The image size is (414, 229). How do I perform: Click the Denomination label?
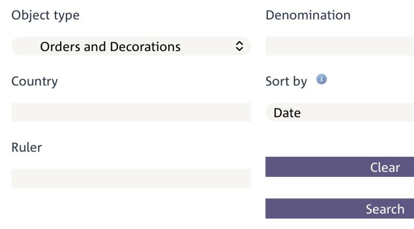pyautogui.click(x=307, y=15)
